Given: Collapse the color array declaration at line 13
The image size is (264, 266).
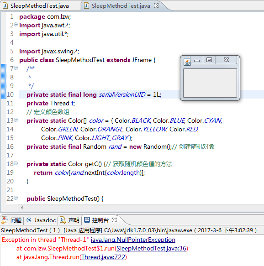Looking at the screenshot, I should tap(16, 120).
